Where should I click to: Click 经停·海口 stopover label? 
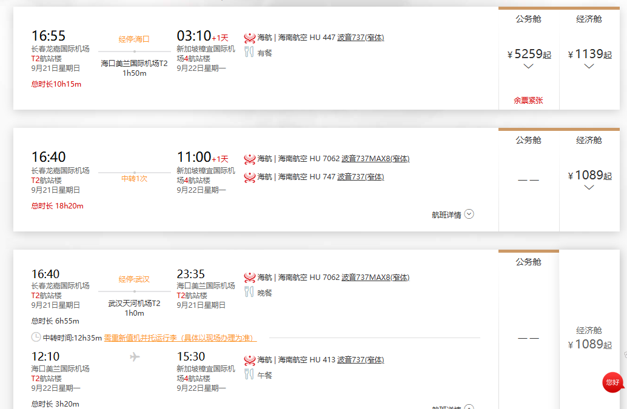(x=134, y=39)
